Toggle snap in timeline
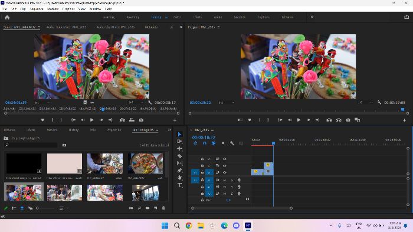Viewport: 413px width, 232px height. pyautogui.click(x=204, y=143)
